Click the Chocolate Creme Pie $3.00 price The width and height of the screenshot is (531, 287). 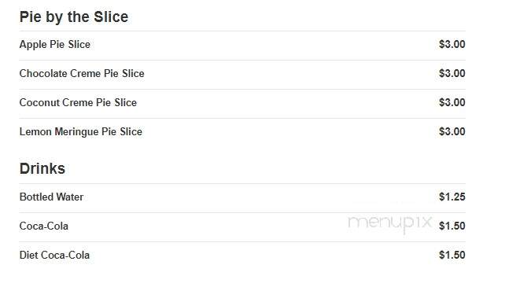(452, 73)
